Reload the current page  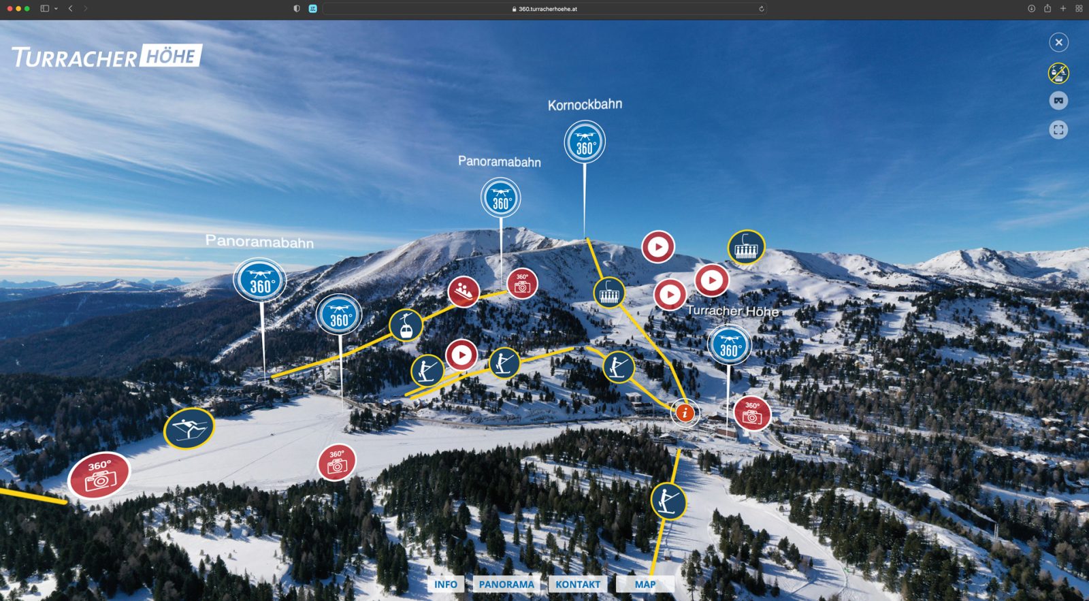[761, 9]
